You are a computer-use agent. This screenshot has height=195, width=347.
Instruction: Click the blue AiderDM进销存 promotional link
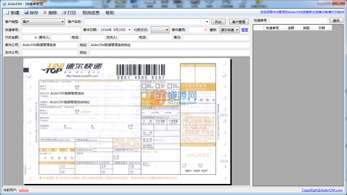coord(302,12)
